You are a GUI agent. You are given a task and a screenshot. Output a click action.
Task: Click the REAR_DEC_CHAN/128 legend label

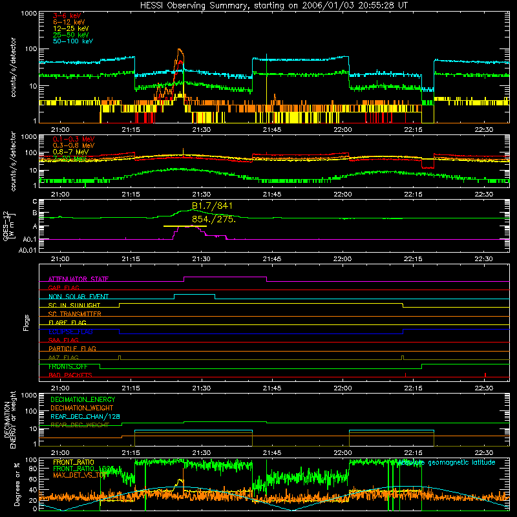(x=85, y=417)
